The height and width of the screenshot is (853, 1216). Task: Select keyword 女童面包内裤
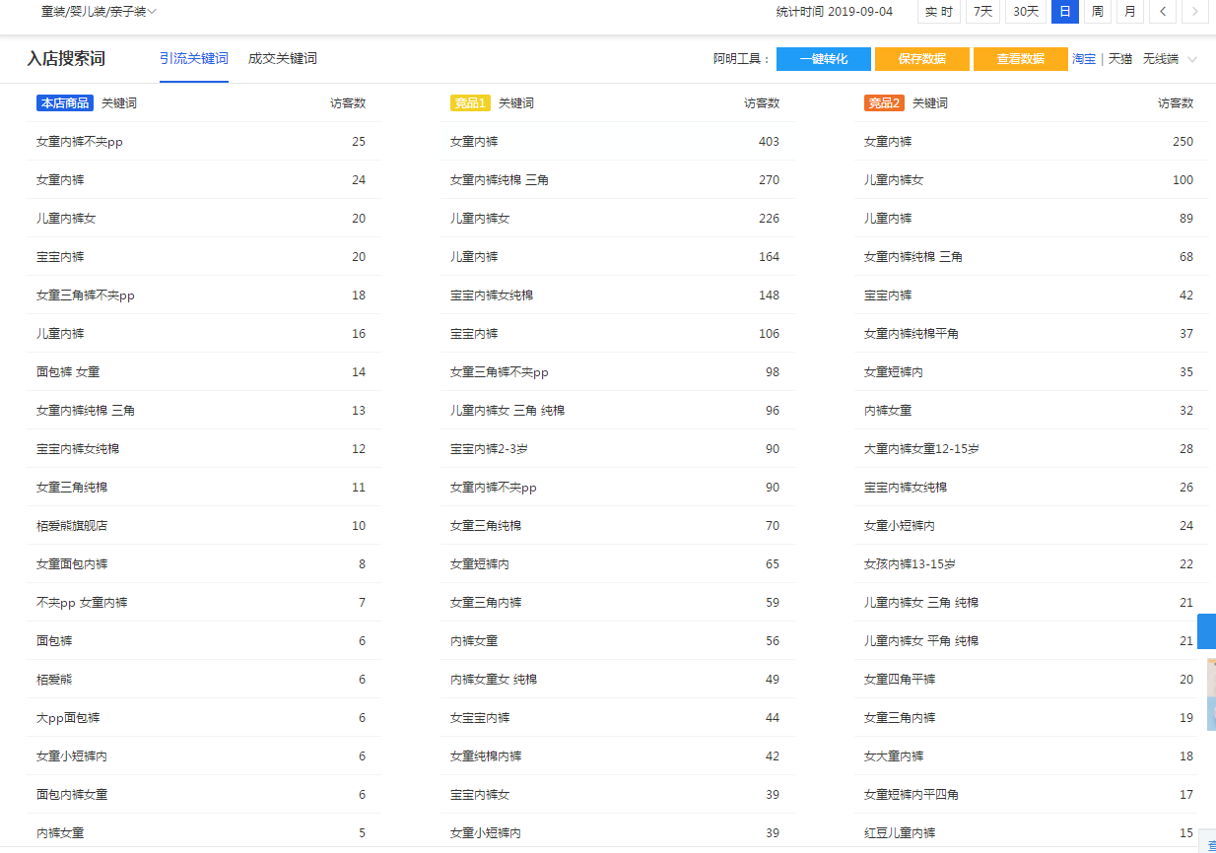pyautogui.click(x=72, y=564)
